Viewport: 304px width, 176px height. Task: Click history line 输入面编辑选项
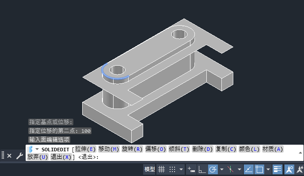click(x=49, y=139)
